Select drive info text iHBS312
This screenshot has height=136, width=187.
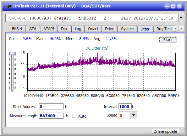tap(87, 18)
